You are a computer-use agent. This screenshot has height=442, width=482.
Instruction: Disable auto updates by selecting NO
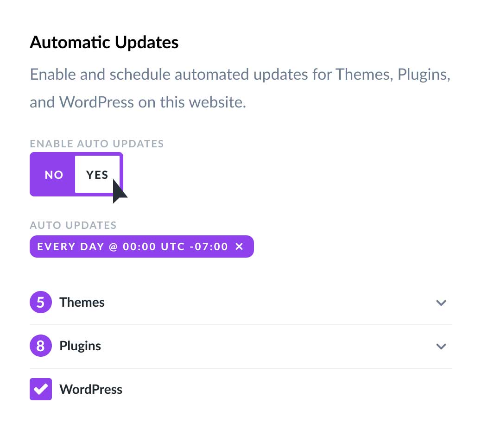tap(54, 175)
